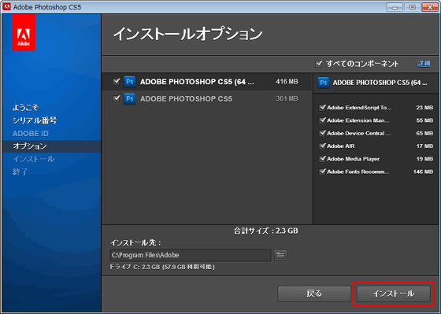
Task: Close the Adobe Photoshop CS5 installer window
Action: click(x=430, y=7)
